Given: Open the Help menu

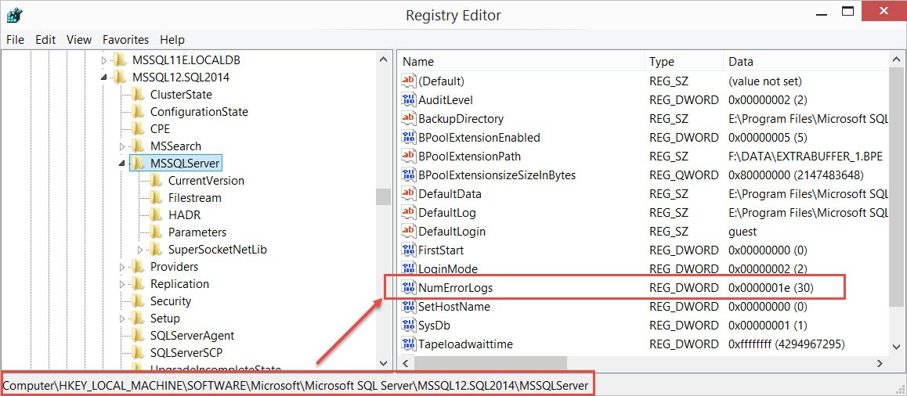Looking at the screenshot, I should click(x=172, y=40).
